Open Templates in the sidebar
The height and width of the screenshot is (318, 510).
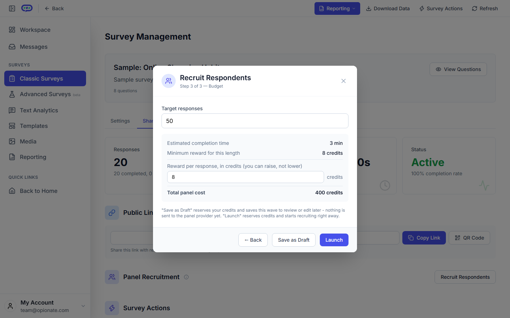pos(45,126)
